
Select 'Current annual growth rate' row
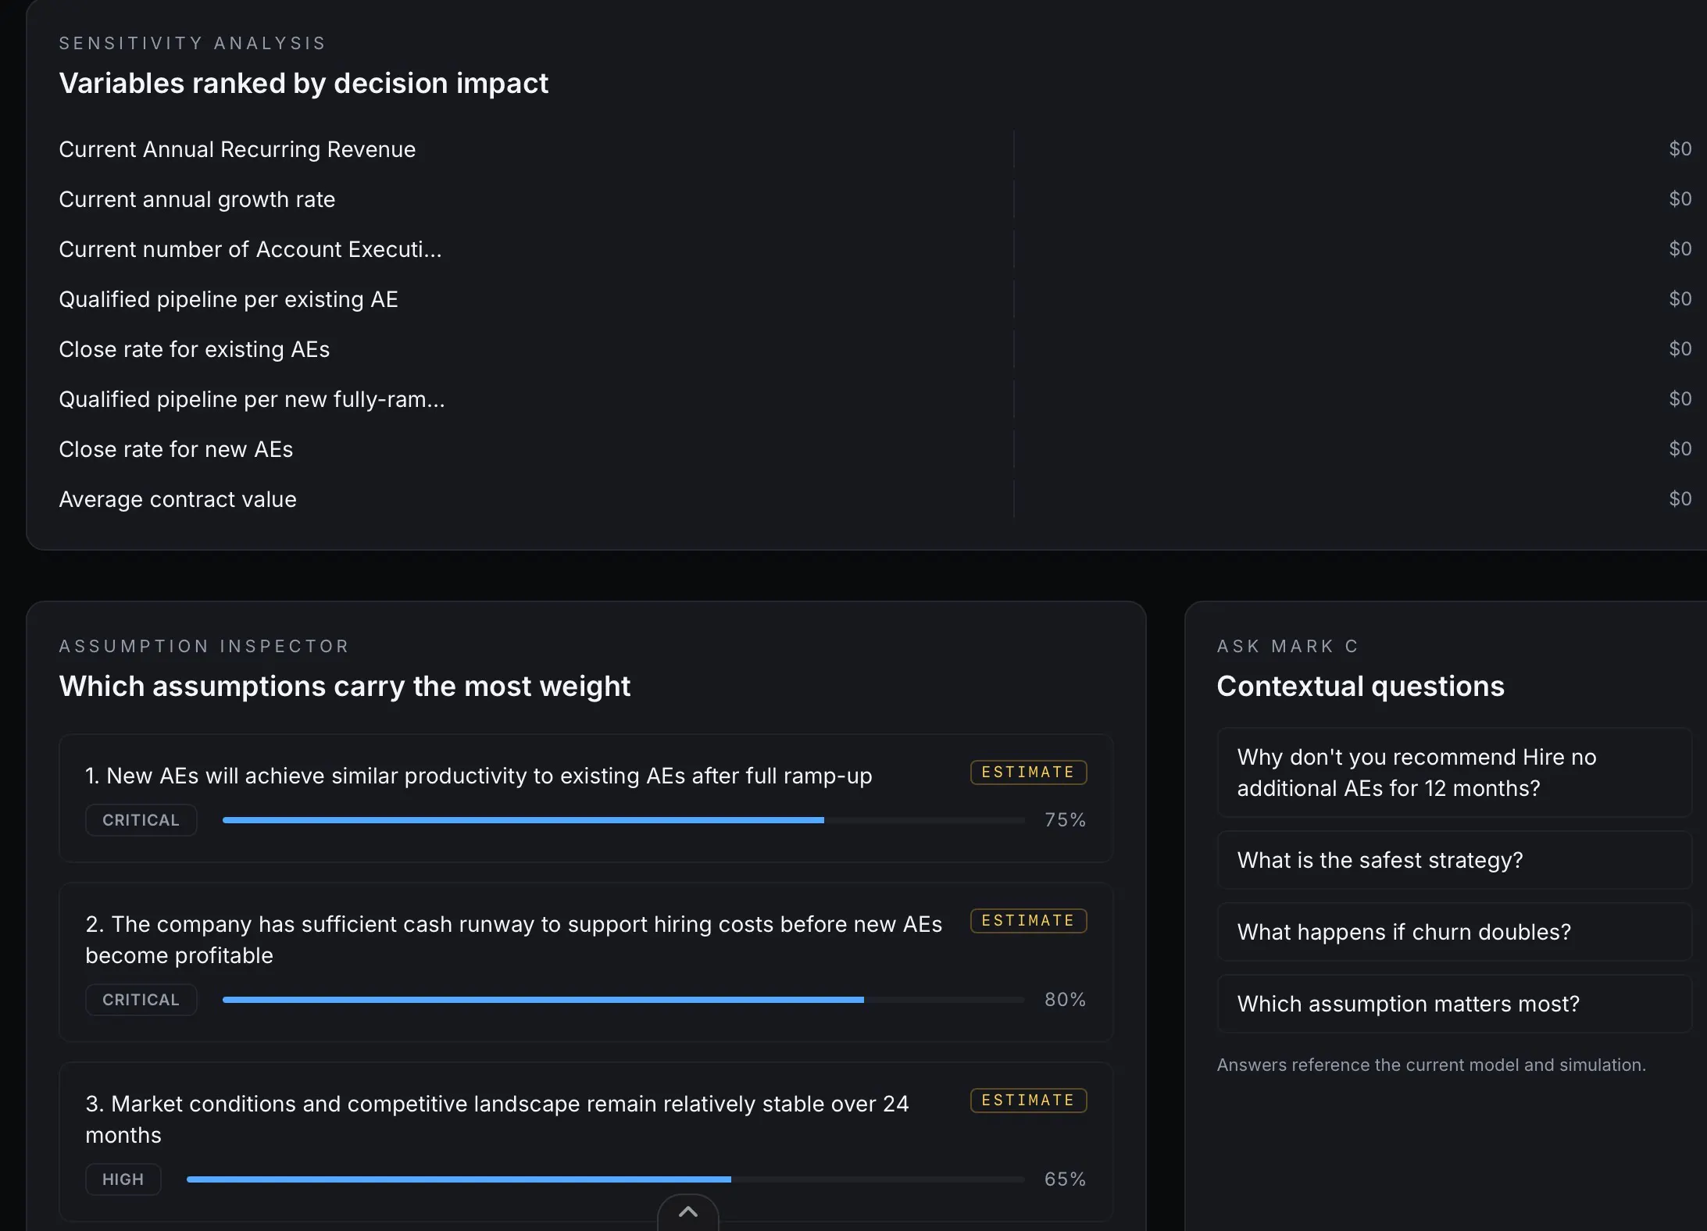[875, 199]
